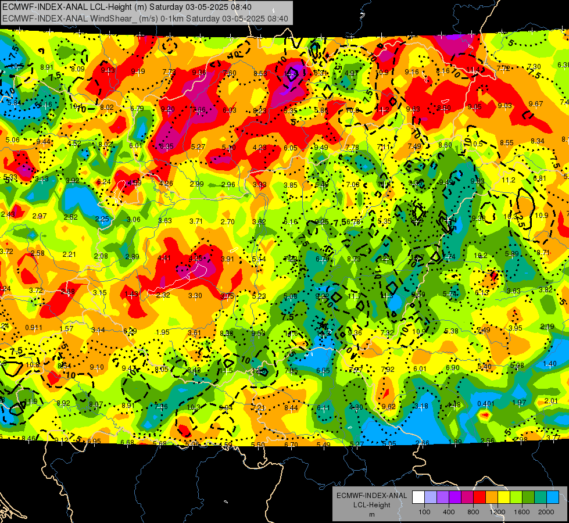
Task: Click the grid value 9.62
Action: click(389, 406)
